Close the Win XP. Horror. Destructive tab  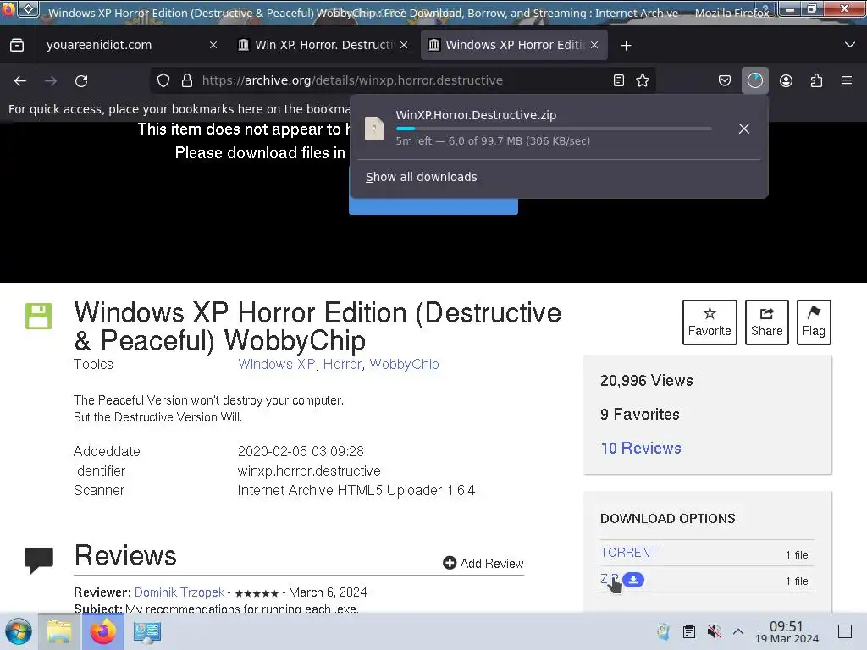point(404,46)
